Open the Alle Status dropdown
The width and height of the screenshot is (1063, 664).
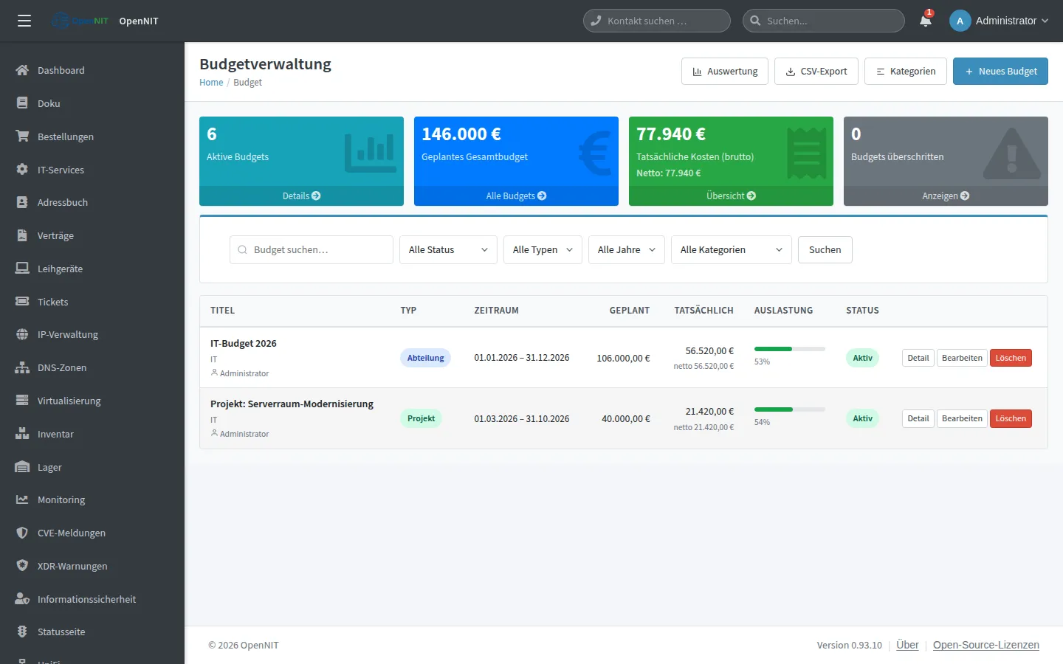[x=448, y=249]
